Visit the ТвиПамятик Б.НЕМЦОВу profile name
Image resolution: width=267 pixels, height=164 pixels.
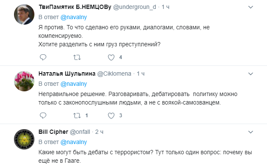(75, 7)
